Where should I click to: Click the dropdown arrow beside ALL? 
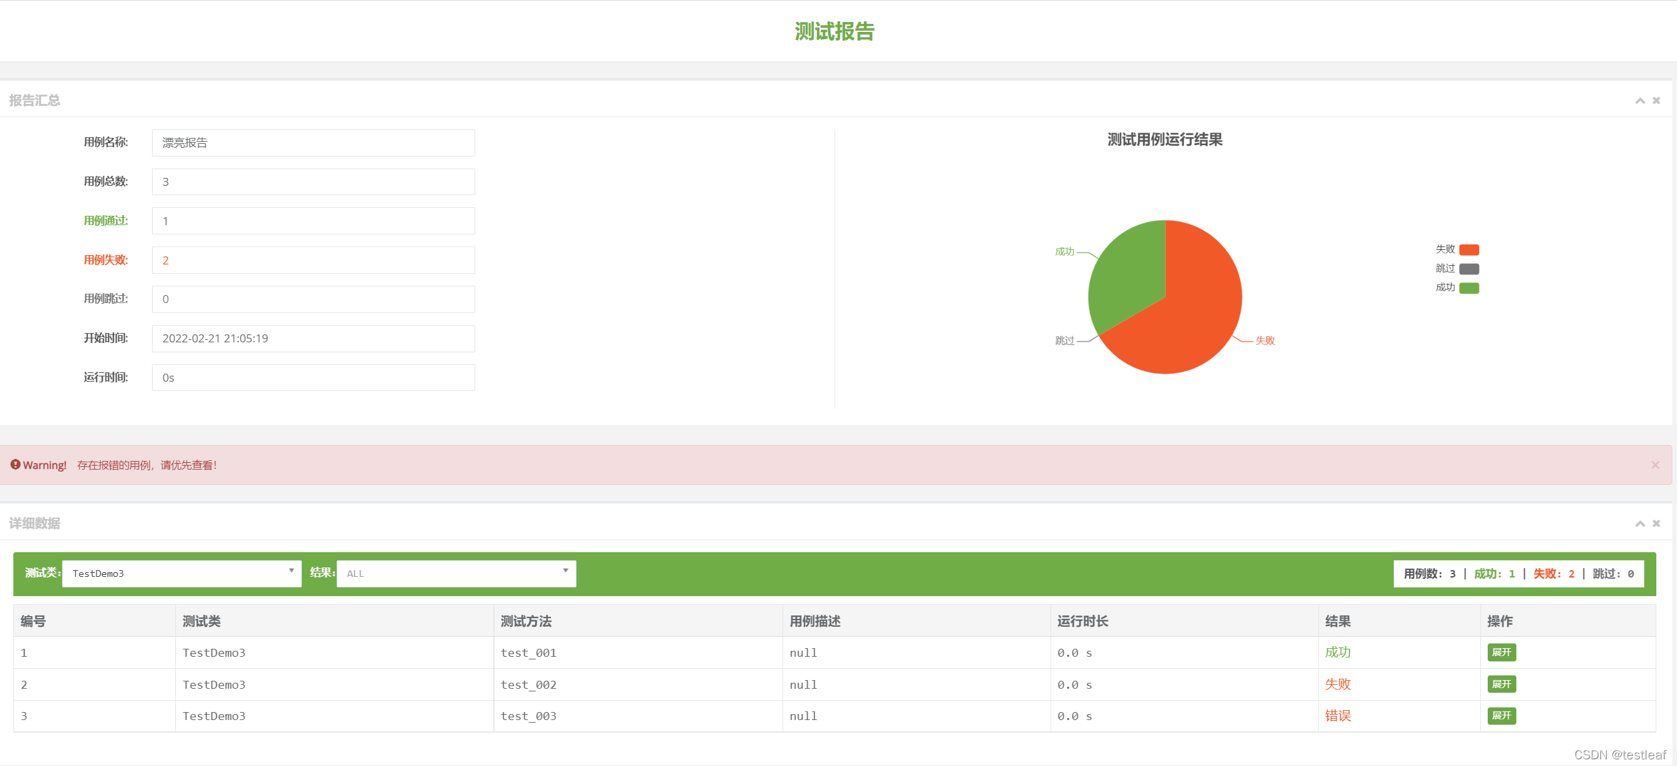[565, 573]
